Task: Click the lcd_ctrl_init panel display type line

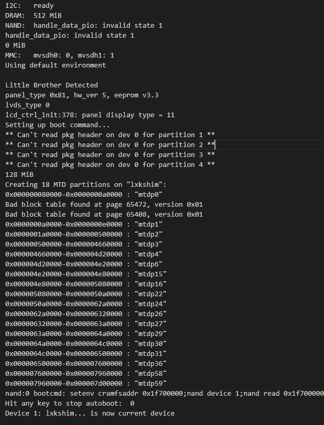Action: click(90, 115)
